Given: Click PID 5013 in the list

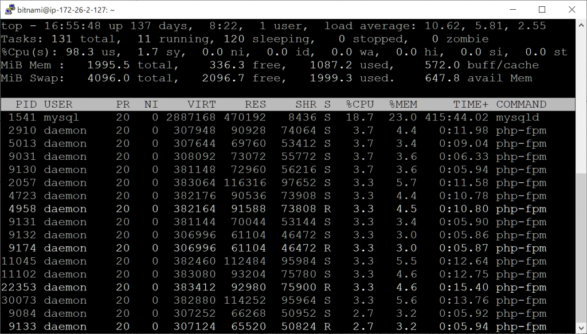Looking at the screenshot, I should [x=22, y=144].
